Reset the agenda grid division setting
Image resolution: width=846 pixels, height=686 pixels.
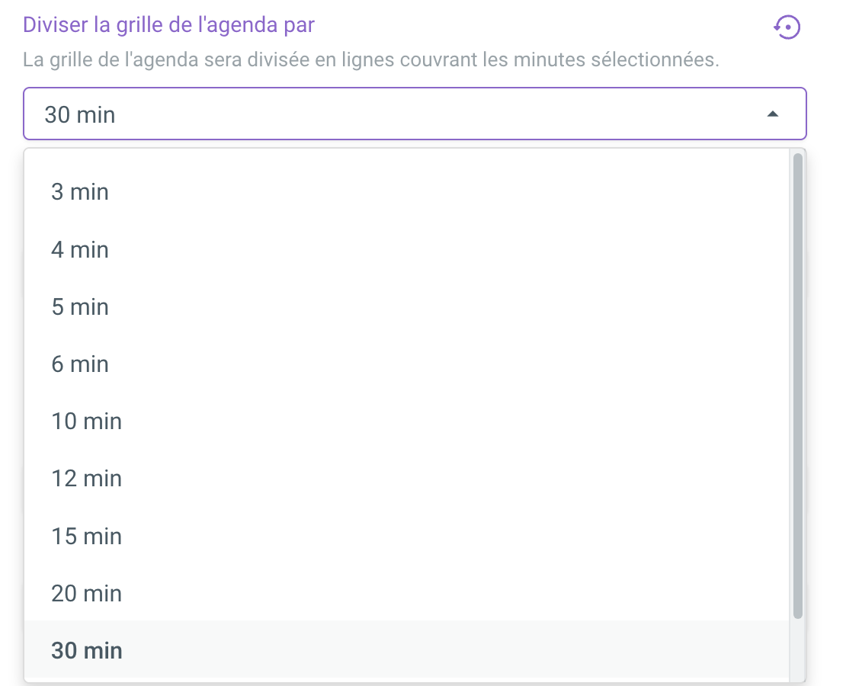coord(787,28)
